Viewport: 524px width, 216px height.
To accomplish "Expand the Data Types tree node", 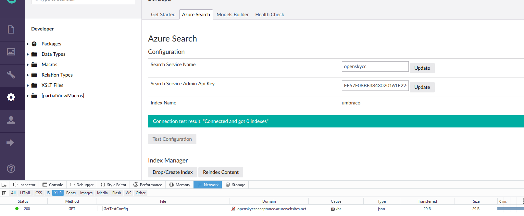I will coord(28,54).
